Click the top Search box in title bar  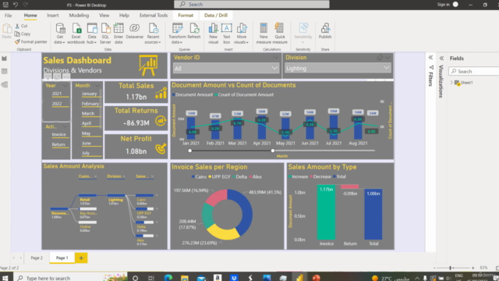pos(252,5)
